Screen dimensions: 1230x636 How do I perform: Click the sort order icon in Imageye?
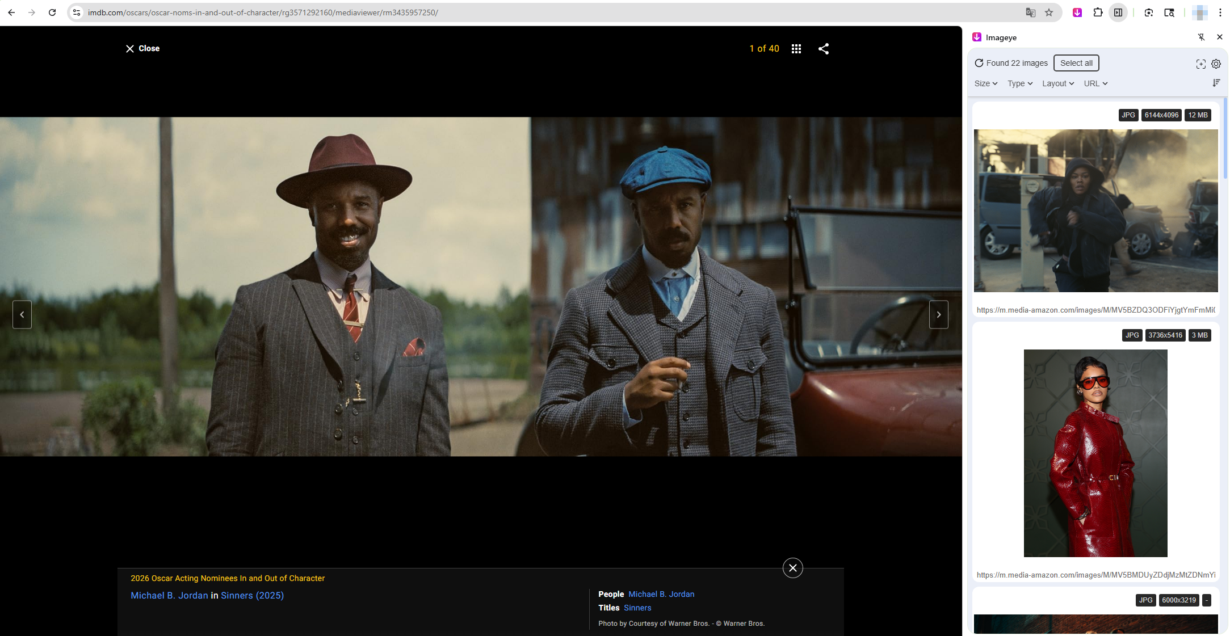click(x=1216, y=83)
